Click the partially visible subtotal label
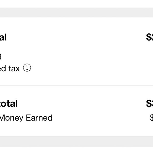 point(3,37)
